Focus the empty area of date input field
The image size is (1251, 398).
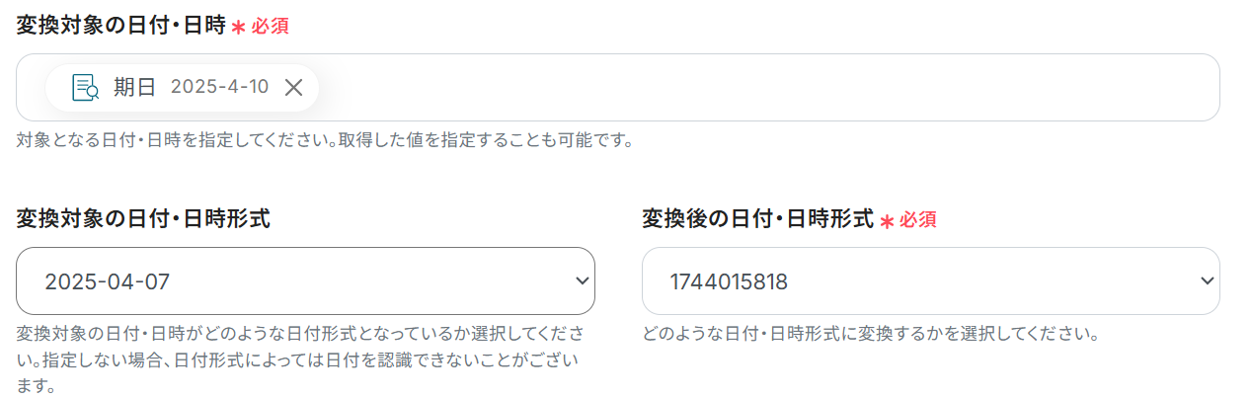point(770,88)
